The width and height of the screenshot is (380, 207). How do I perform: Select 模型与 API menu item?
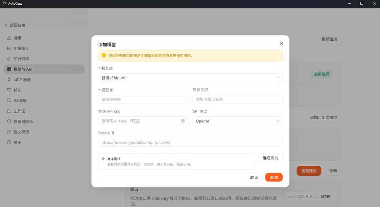point(44,69)
